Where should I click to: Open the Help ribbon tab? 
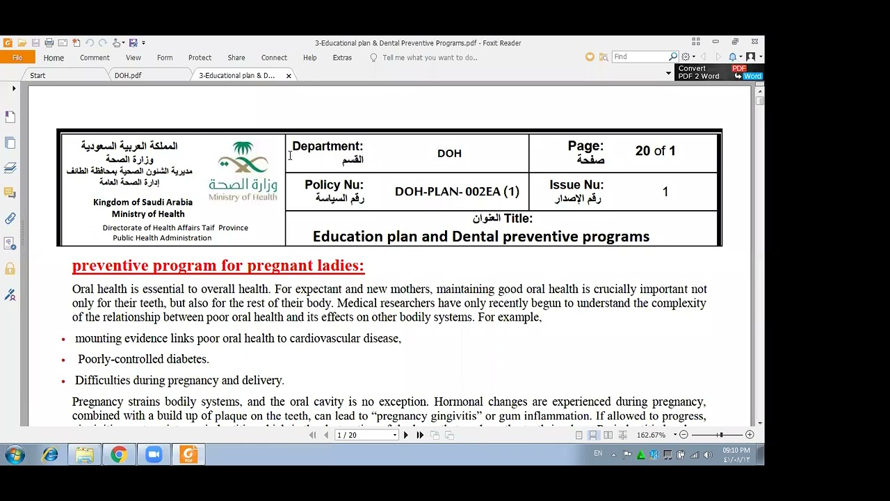click(x=310, y=58)
